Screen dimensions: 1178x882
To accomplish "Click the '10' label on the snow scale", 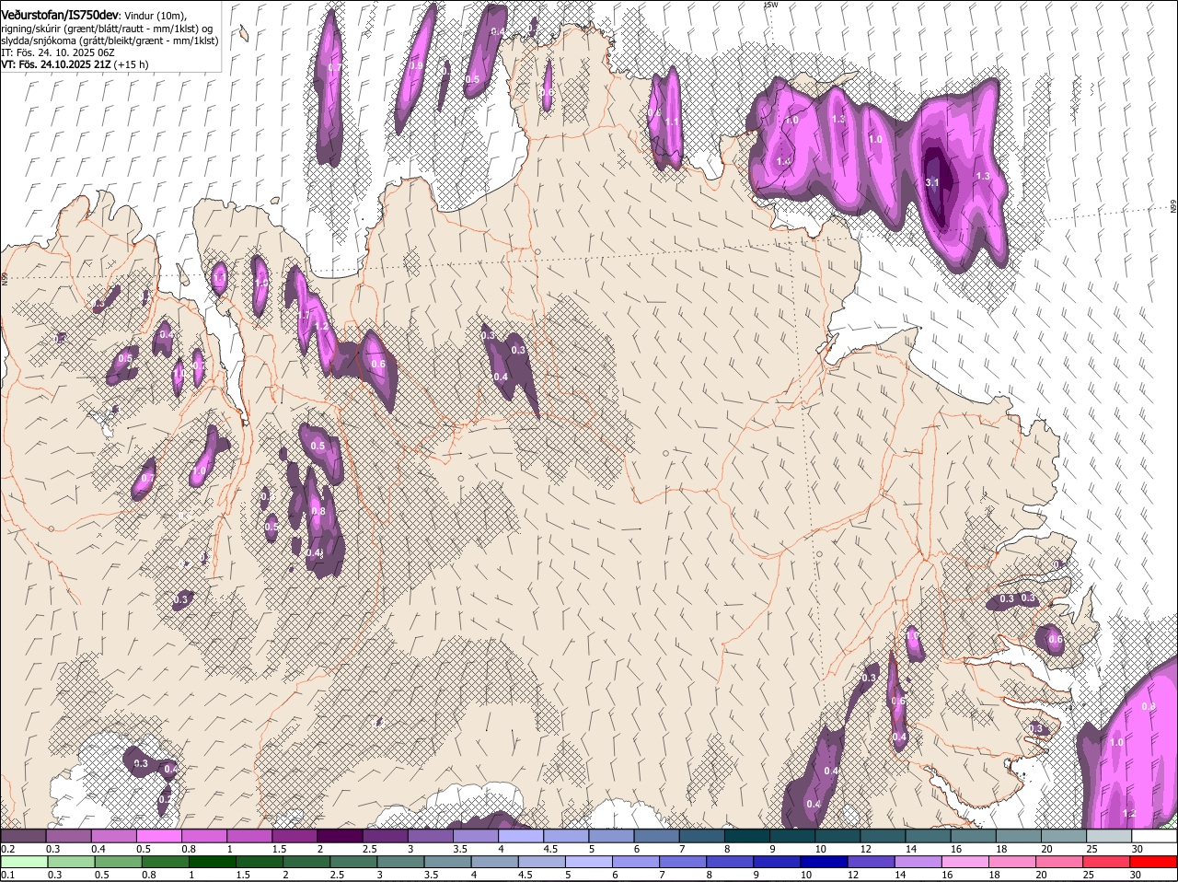I will 821,849.
